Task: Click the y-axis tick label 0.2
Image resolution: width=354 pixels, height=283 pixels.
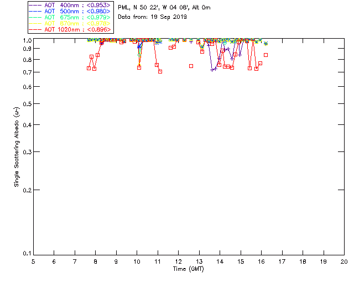Action: pyautogui.click(x=27, y=190)
